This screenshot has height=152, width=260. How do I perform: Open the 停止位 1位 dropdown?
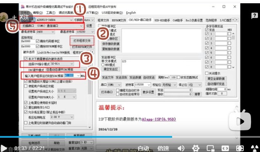coord(195,85)
